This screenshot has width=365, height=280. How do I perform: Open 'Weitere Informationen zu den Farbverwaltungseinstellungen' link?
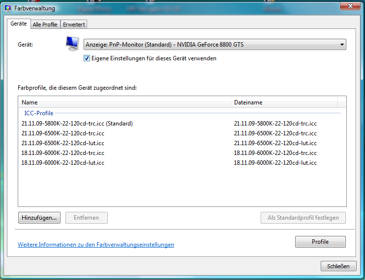[x=96, y=245]
